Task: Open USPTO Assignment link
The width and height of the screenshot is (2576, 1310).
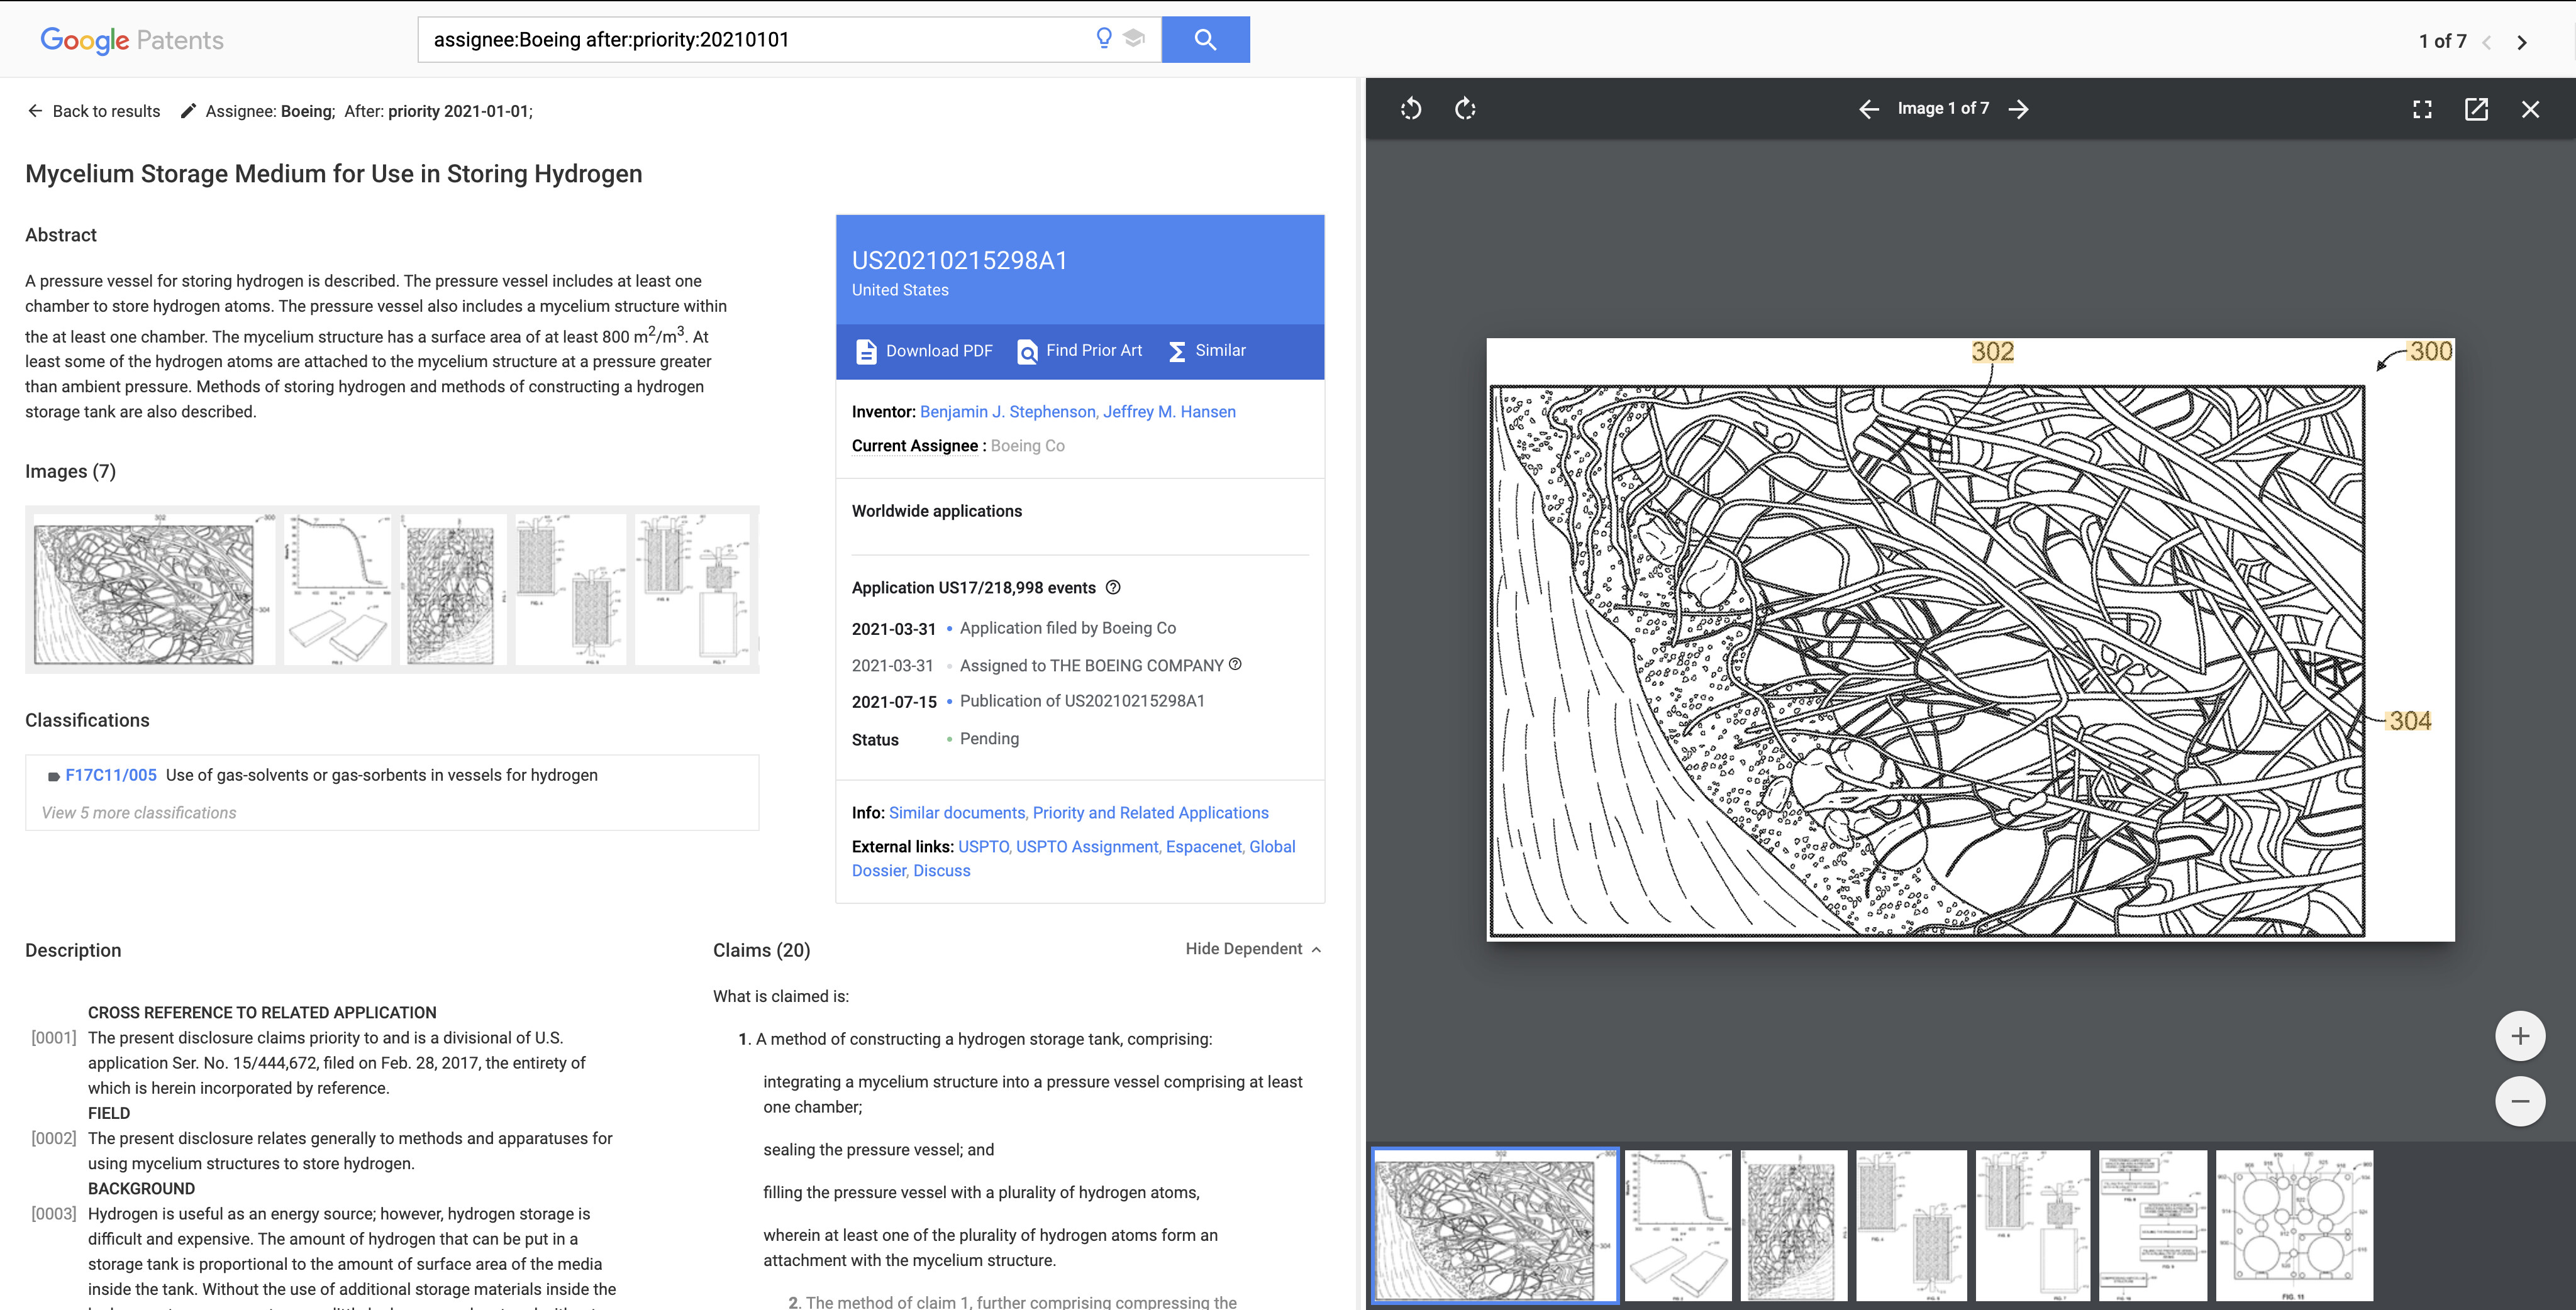Action: coord(1088,846)
